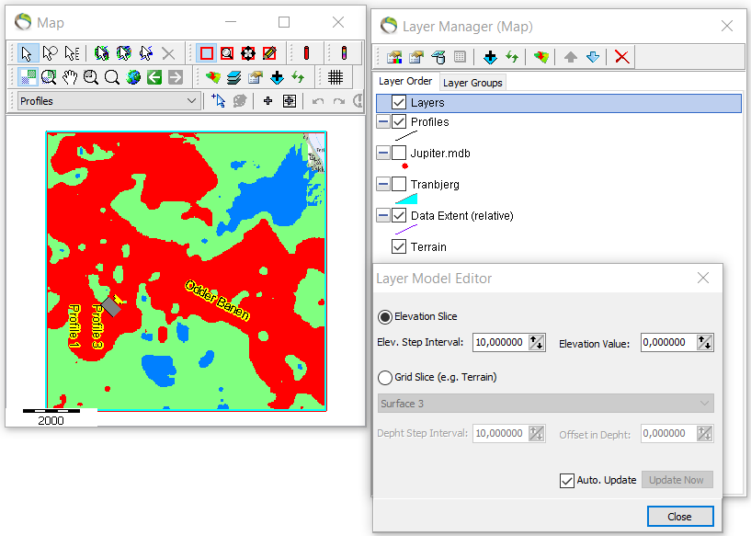
Task: Select the Grid Slice radio button
Action: [x=384, y=378]
